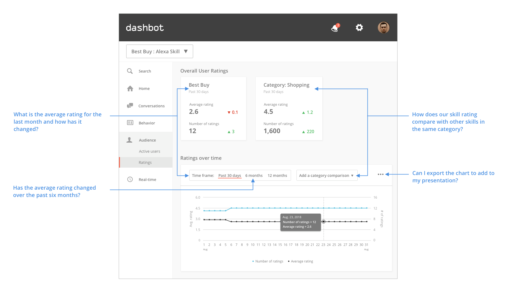Click highlighted Aug 23 chart data point
The height and width of the screenshot is (291, 510).
(323, 222)
